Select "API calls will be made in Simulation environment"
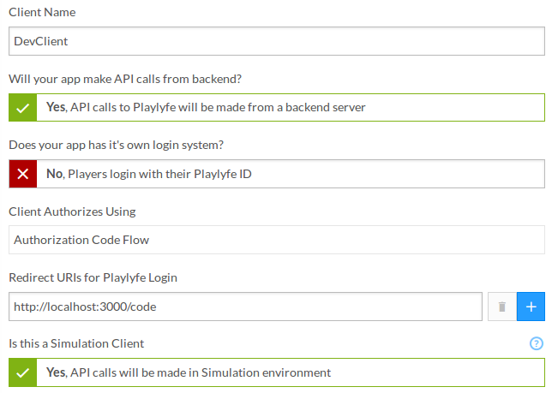Image resolution: width=558 pixels, height=393 pixels. coord(201,372)
